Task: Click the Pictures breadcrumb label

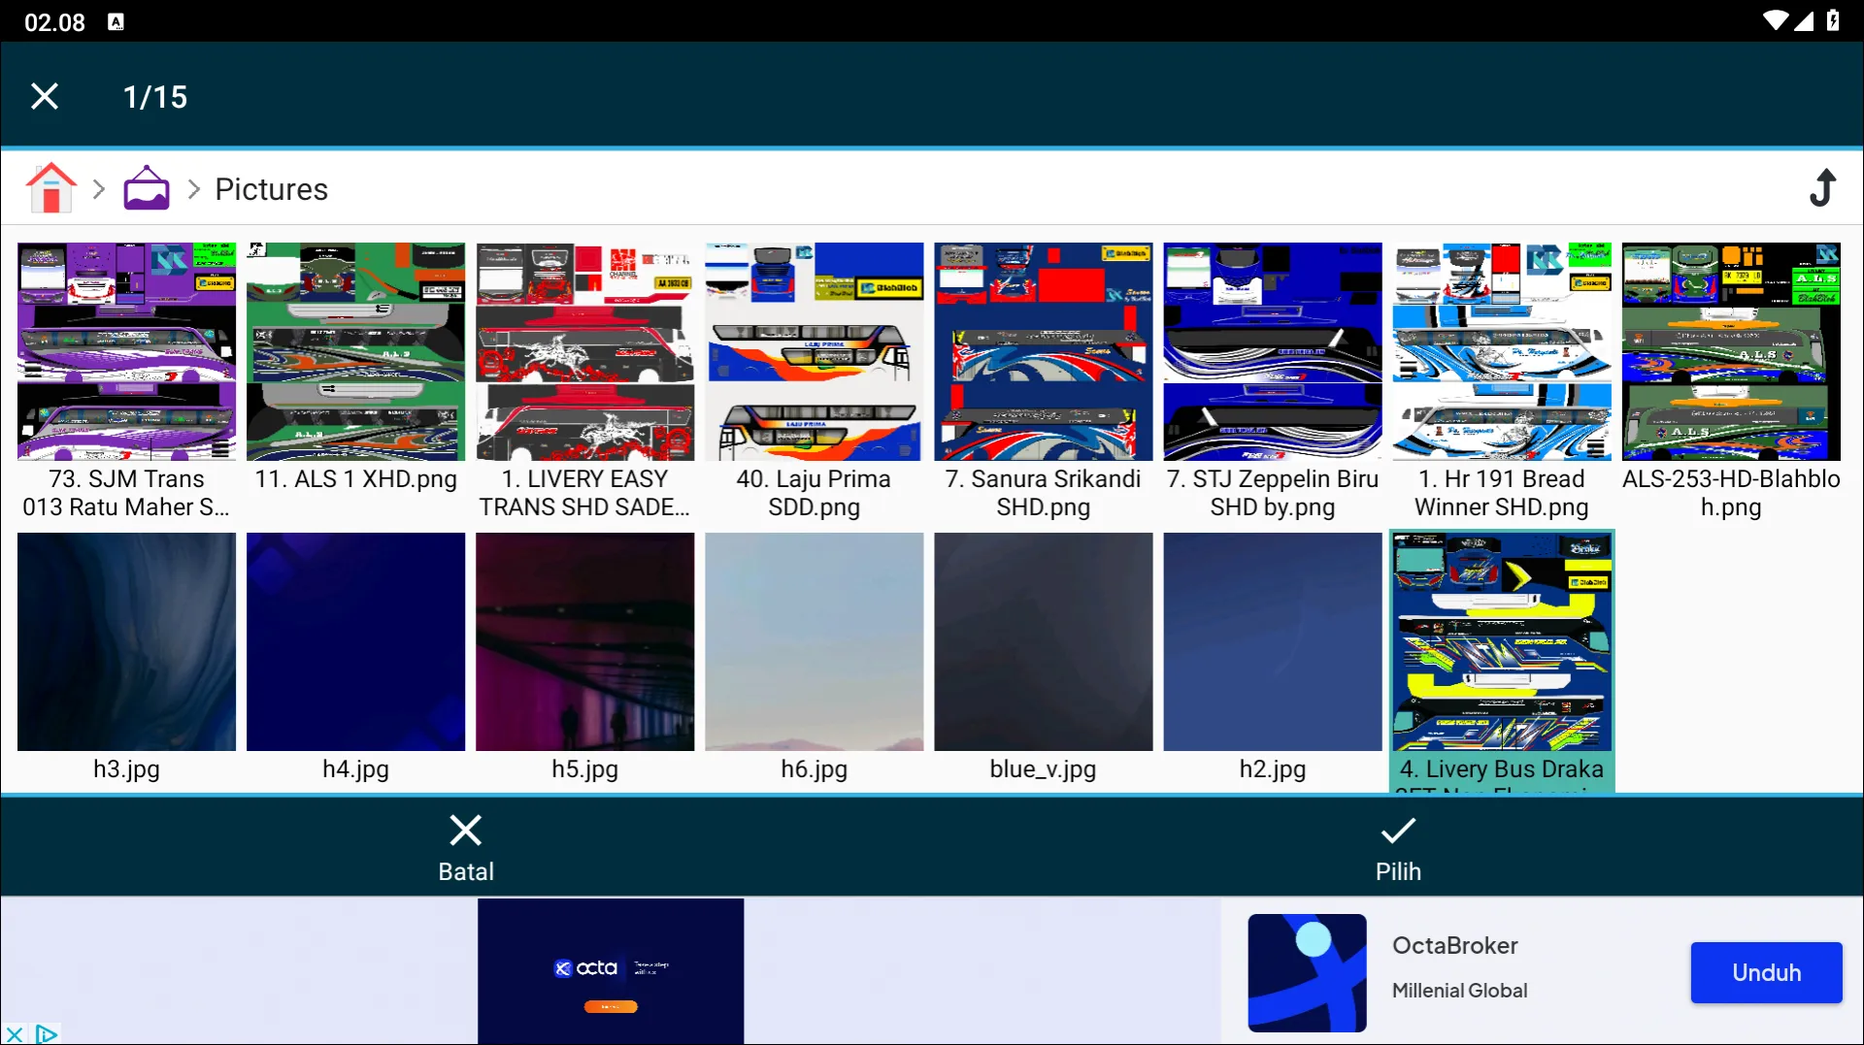Action: click(x=271, y=189)
